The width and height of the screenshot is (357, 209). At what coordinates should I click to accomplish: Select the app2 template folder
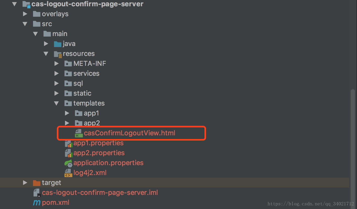(x=92, y=123)
